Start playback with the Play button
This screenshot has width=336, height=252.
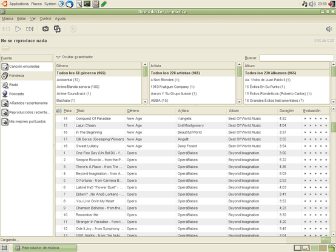click(18, 29)
